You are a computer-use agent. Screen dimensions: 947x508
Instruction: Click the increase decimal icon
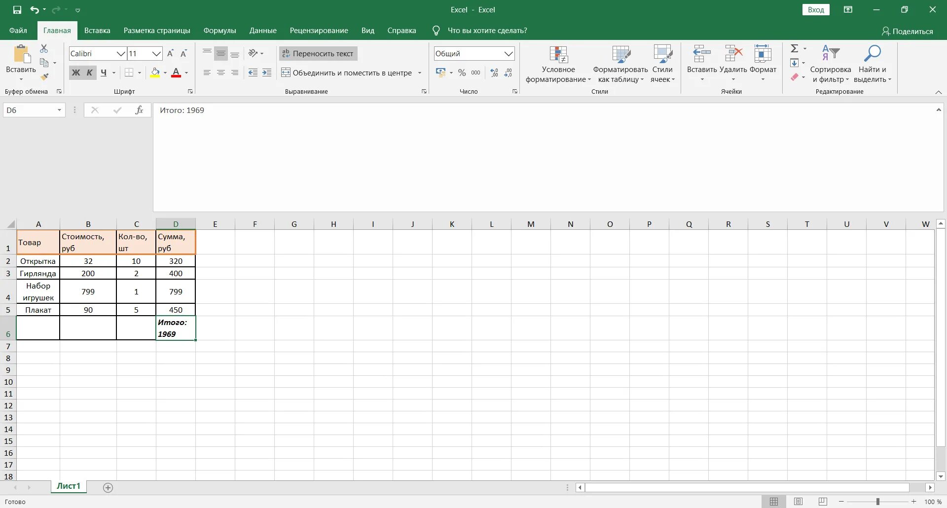[x=494, y=73]
